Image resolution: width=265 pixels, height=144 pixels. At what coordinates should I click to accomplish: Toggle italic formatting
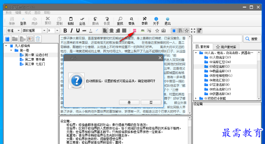pos(71,30)
